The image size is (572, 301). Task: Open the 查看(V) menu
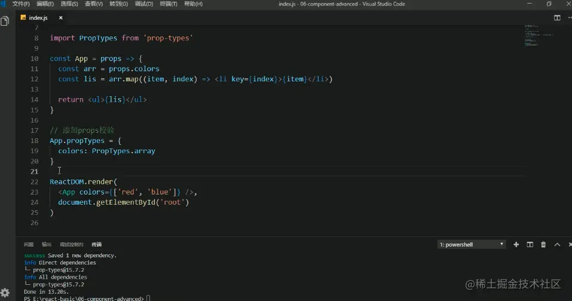click(94, 4)
